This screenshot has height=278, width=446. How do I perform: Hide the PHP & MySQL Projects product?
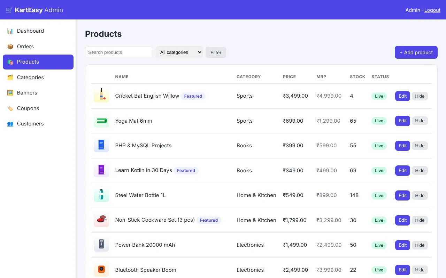pos(420,146)
